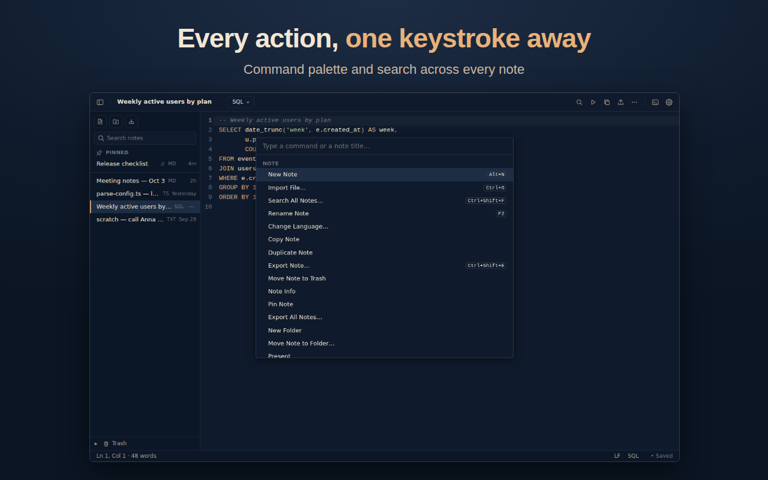Open the options dots on Weekly active users note

point(192,206)
